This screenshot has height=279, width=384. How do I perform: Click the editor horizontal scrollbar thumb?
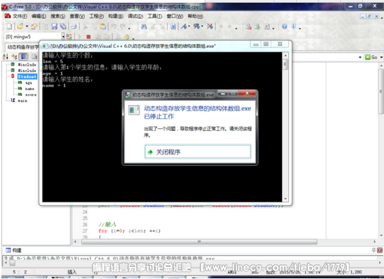tap(199, 242)
